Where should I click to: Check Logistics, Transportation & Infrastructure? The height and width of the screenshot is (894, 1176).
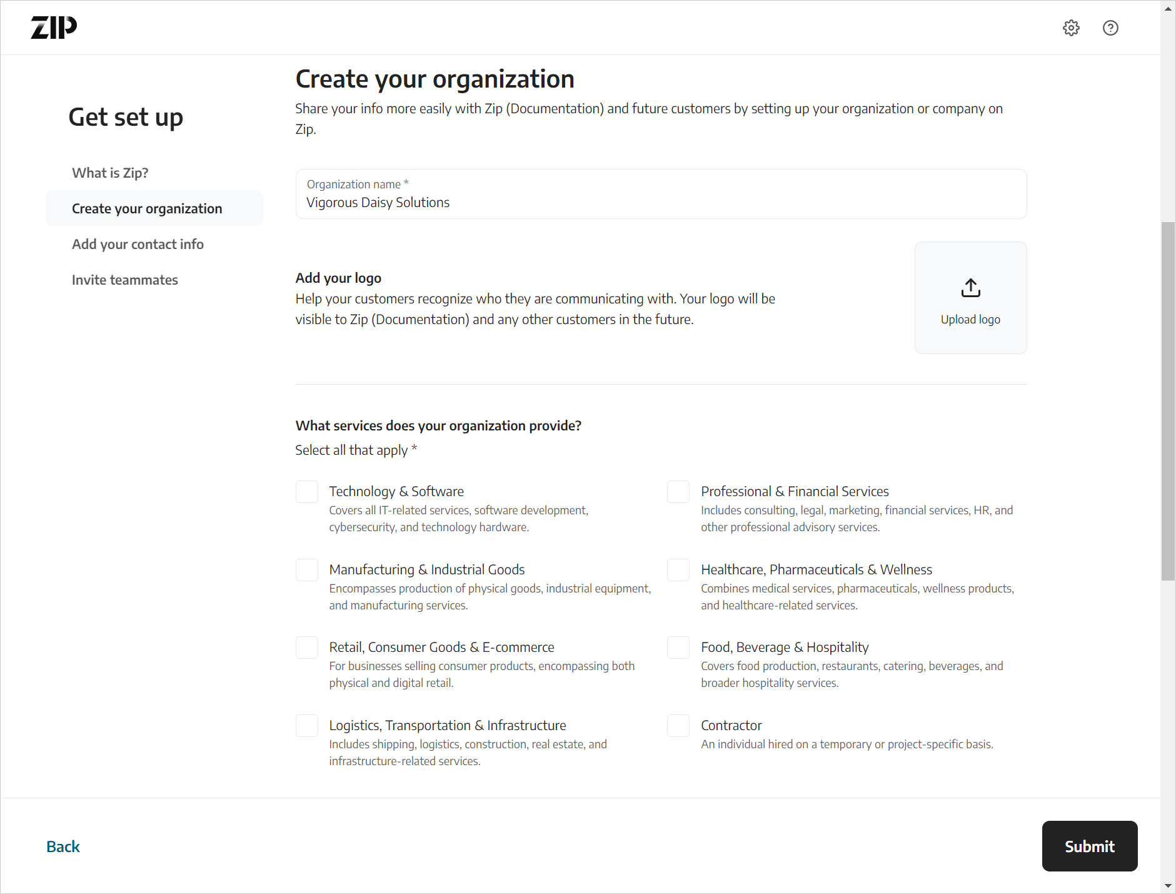pyautogui.click(x=306, y=726)
